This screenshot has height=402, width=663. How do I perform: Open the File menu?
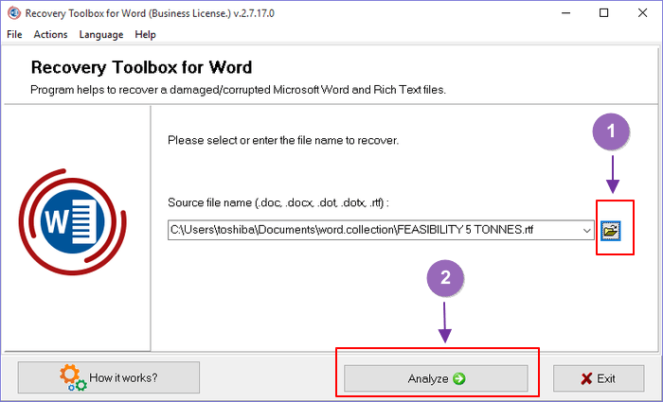click(14, 35)
